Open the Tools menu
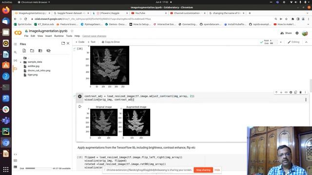Viewport: 312px width, 175px height. (69, 36)
